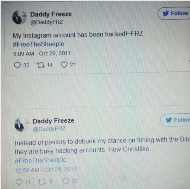Image resolution: width=190 pixels, height=189 pixels.
Task: Open the #FreeTheSheeple hashtag in the first tweet
Action: [38, 44]
